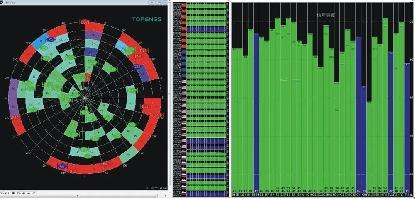This screenshot has width=415, height=199.
Task: Click the Sky View window title bar
Action: (x=84, y=2)
